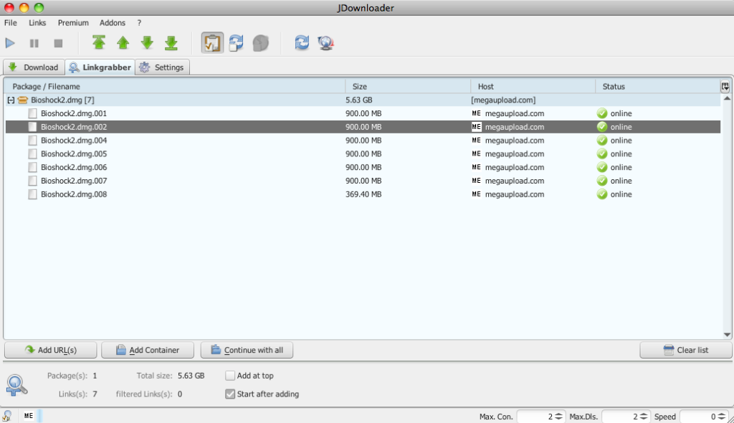Switch to the Download tab
The height and width of the screenshot is (423, 734).
[34, 67]
